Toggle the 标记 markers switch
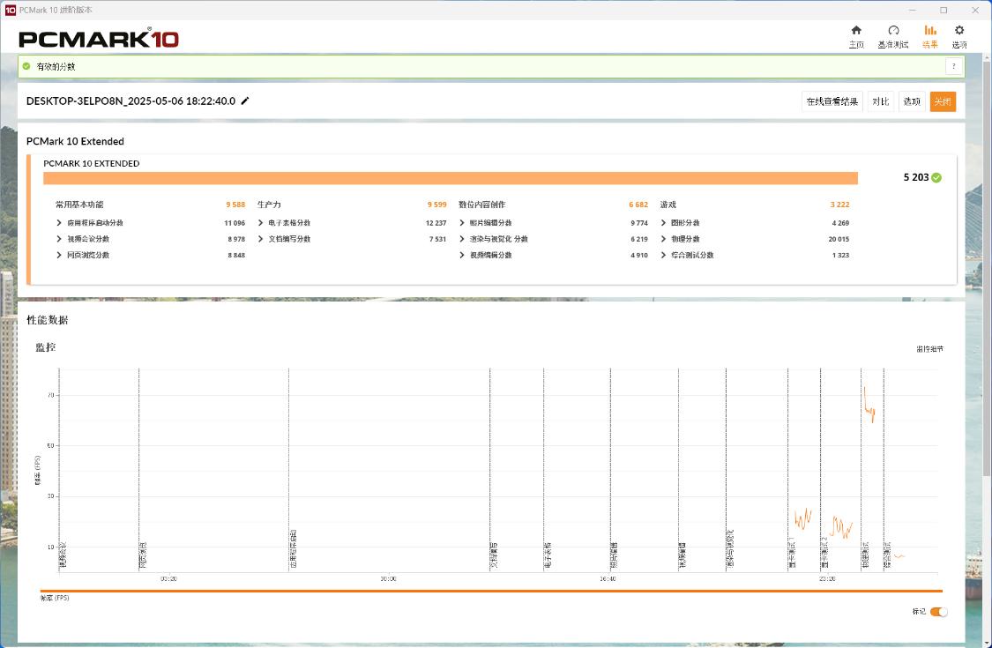Image resolution: width=992 pixels, height=648 pixels. 939,611
